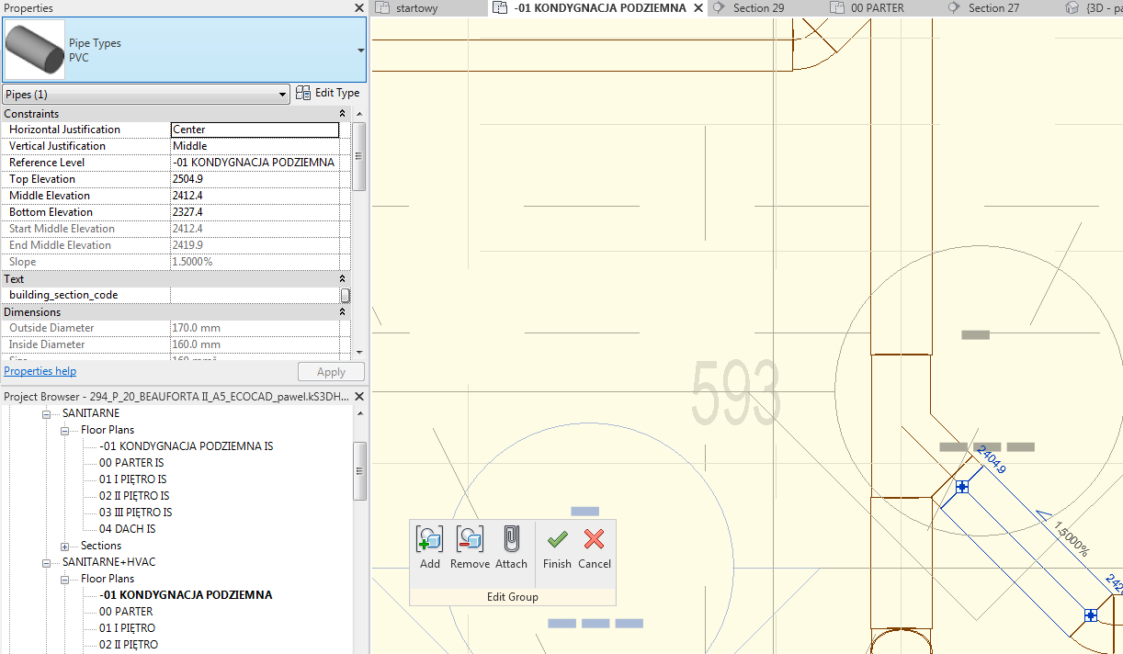Select bold -01 KONDYGNACJA PODZIEMNA under SANITARNE+HVAC
The image size is (1123, 654).
tap(186, 595)
